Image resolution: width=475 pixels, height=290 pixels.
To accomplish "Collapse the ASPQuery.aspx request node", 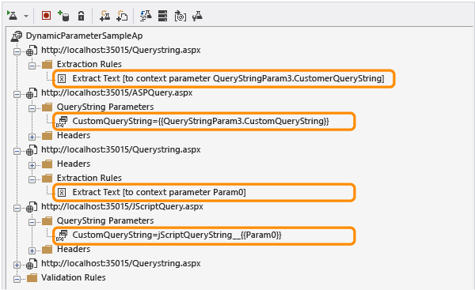I will click(17, 94).
